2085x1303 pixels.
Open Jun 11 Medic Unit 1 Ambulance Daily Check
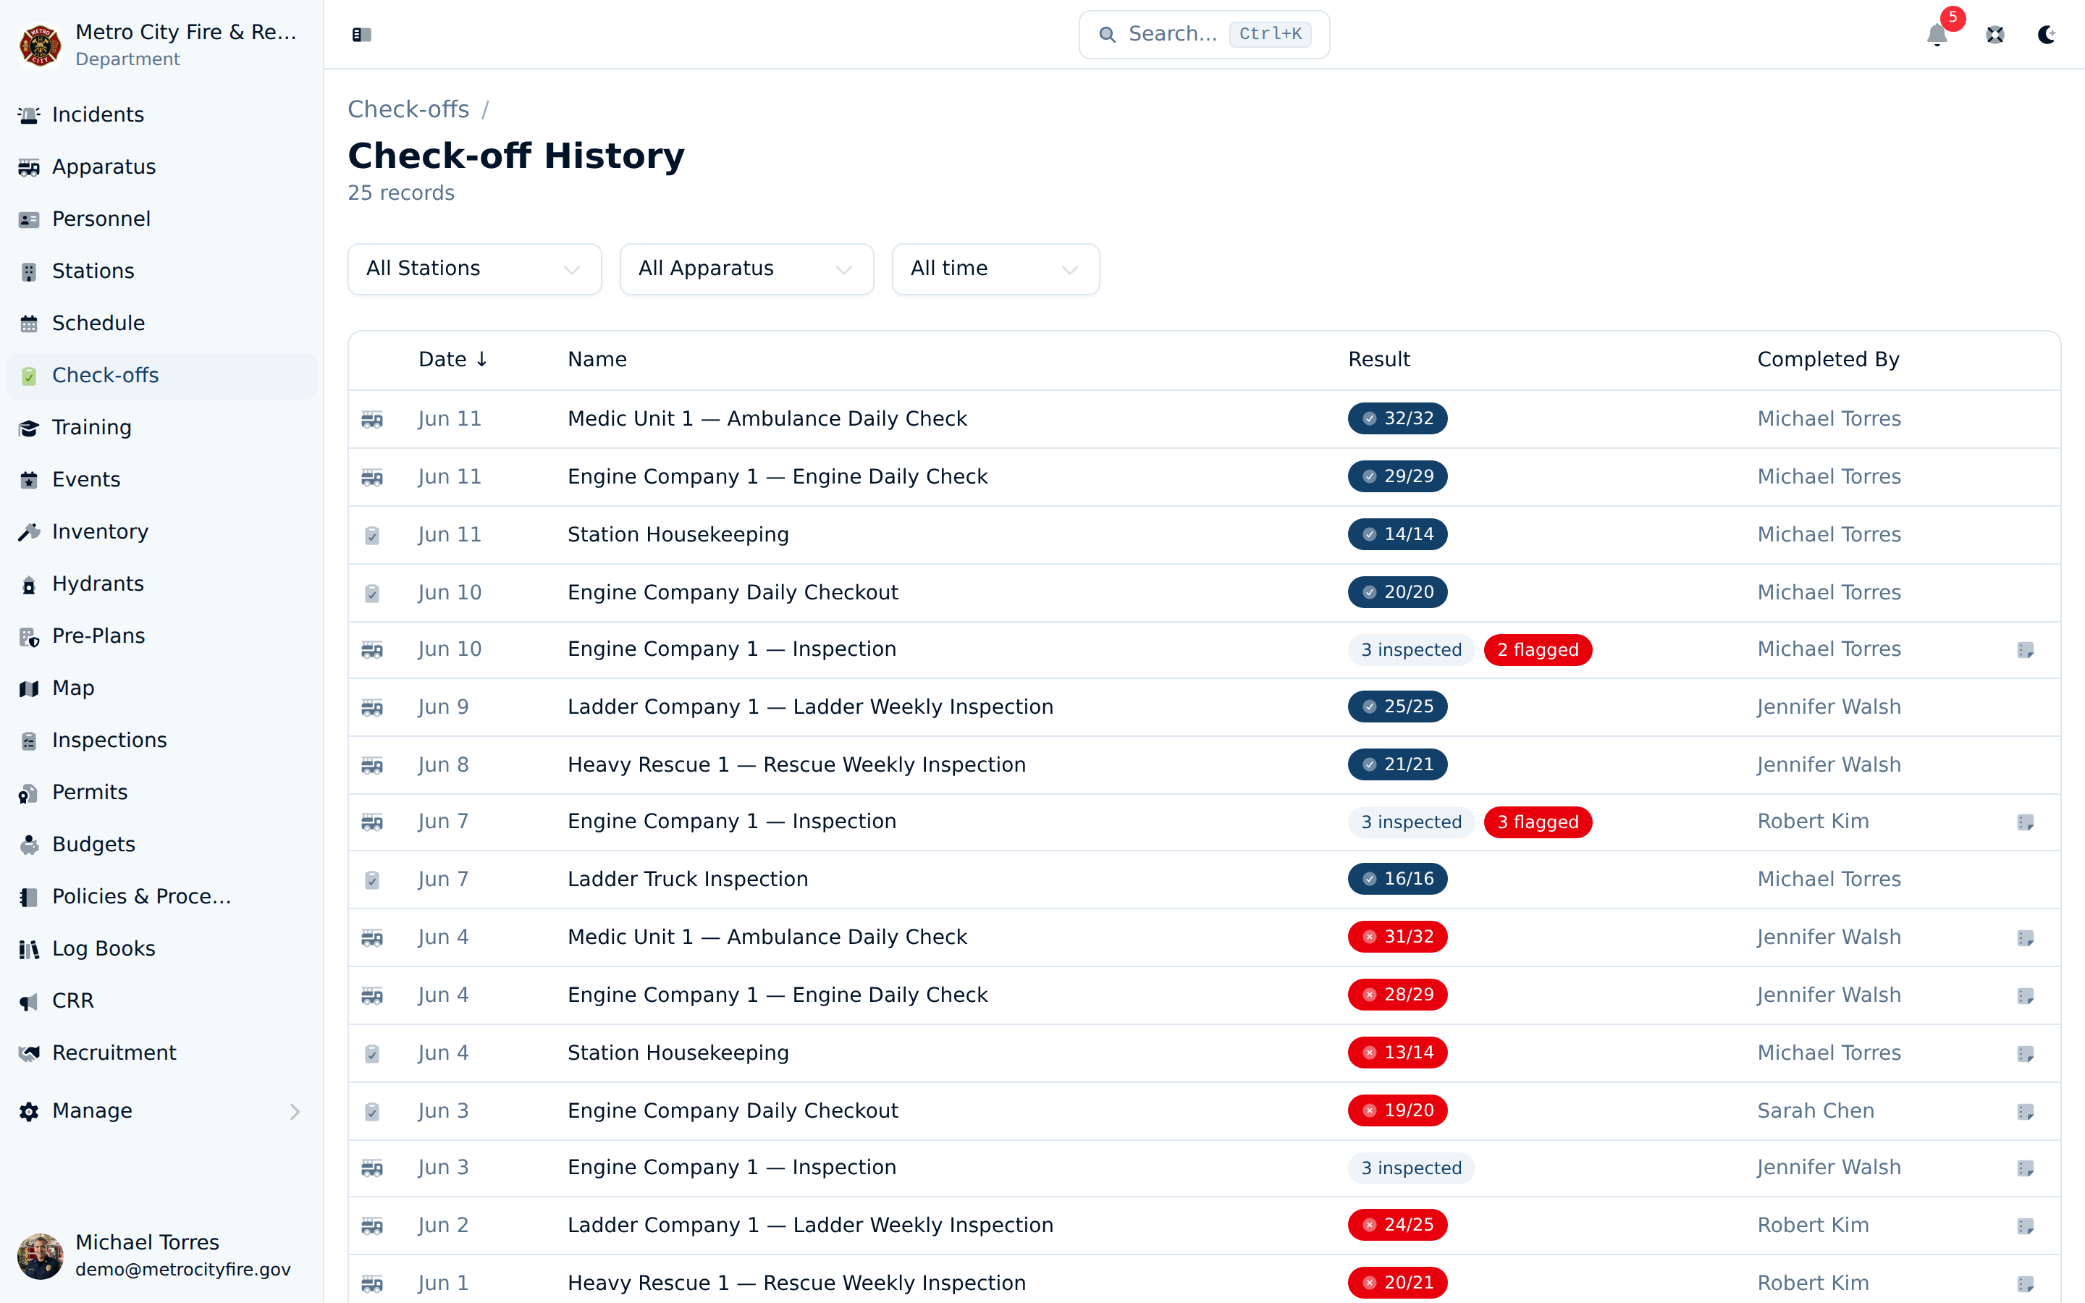click(x=1204, y=419)
